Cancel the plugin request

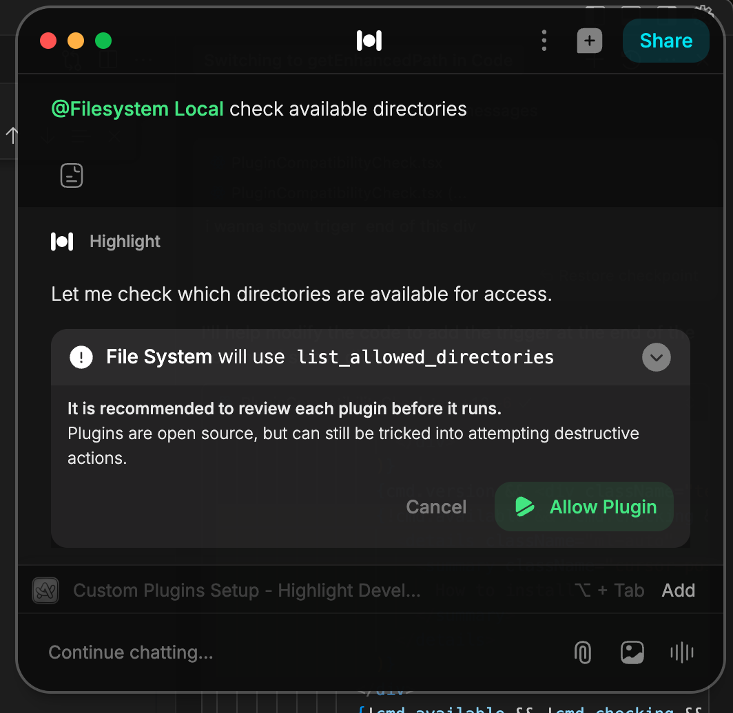pyautogui.click(x=436, y=507)
